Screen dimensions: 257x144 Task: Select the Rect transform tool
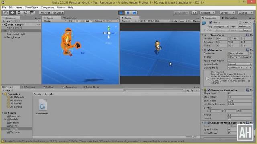32,13
